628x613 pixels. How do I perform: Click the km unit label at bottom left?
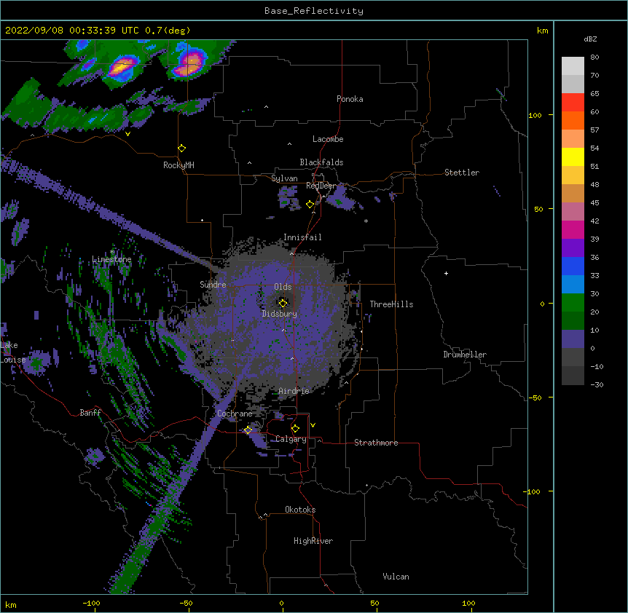pyautogui.click(x=11, y=604)
